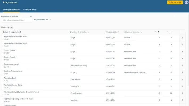Select the Excel advisor organisme cell
The image size is (189, 106).
tap(75, 79)
